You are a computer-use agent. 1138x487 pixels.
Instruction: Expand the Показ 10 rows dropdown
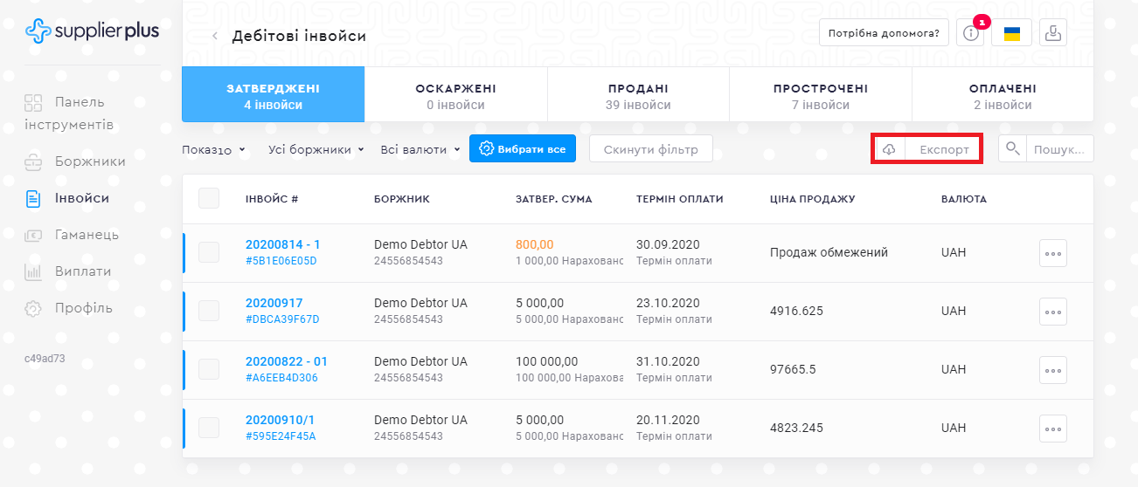point(214,149)
